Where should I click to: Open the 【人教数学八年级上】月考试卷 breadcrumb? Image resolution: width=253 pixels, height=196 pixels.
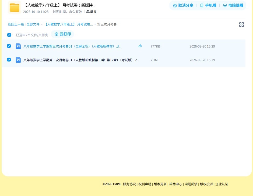click(x=68, y=24)
